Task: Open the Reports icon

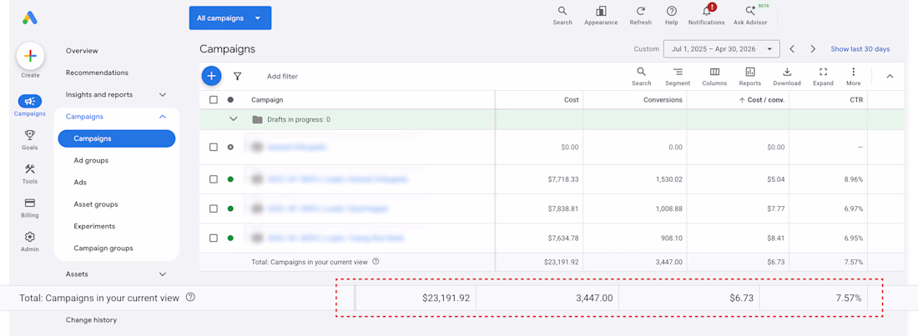Action: point(750,72)
